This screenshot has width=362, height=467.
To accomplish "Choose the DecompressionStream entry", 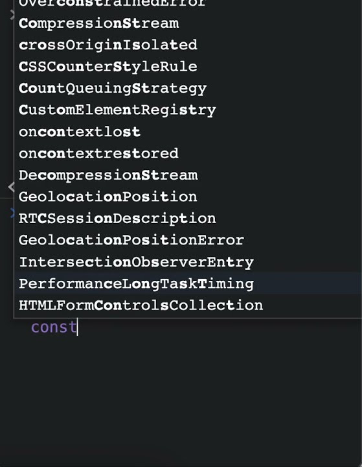I will [x=188, y=175].
